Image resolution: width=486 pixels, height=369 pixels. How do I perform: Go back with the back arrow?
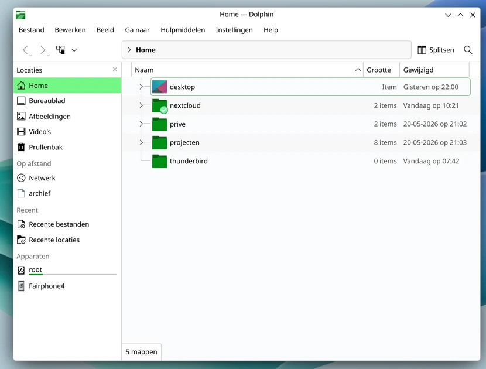pyautogui.click(x=26, y=50)
